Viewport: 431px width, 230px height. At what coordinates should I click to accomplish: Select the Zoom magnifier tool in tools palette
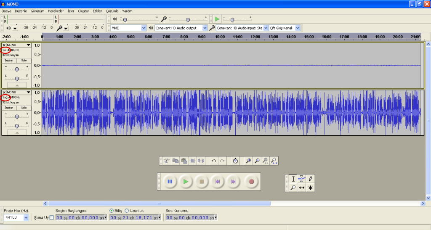point(293,188)
